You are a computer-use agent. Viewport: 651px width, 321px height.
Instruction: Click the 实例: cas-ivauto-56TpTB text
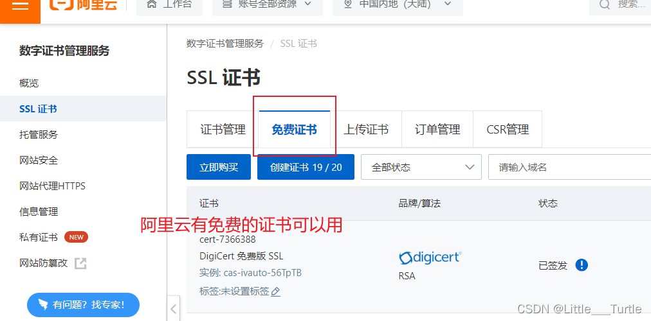[250, 273]
